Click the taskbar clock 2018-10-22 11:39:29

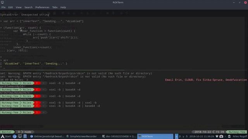point(201,136)
